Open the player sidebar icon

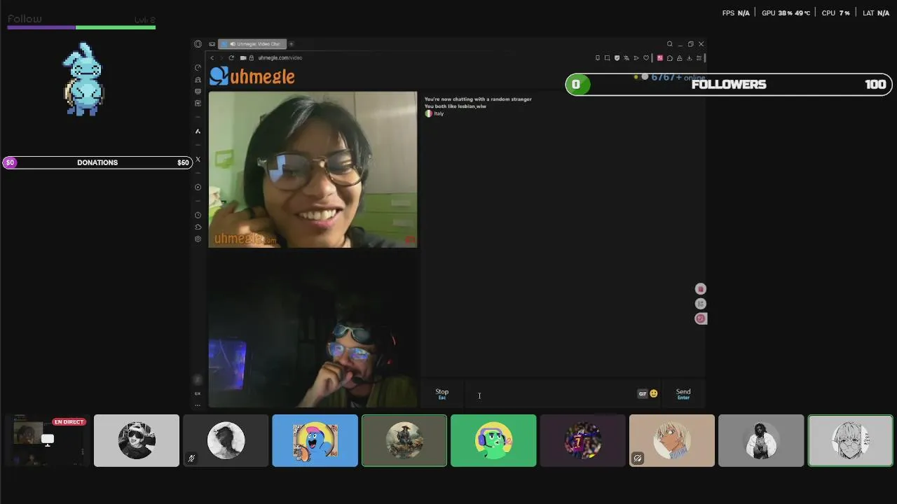click(x=198, y=187)
